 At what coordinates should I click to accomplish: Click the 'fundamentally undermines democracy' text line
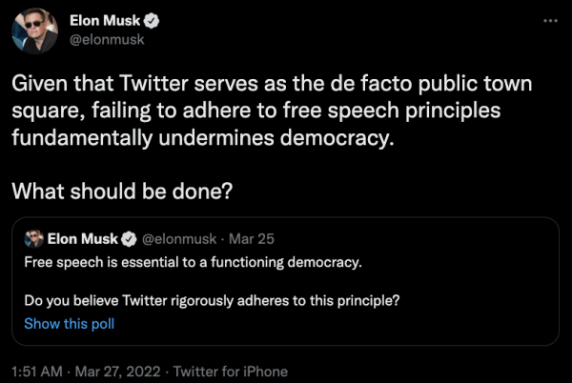click(x=203, y=138)
